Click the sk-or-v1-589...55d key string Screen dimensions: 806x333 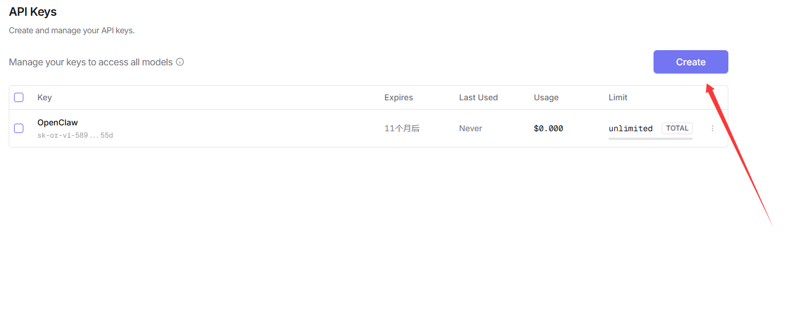75,135
